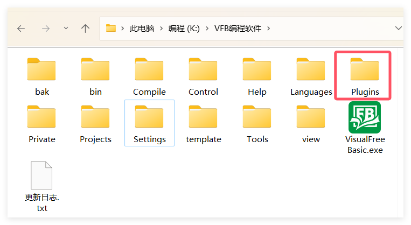
Task: Click the folder icon in address bar
Action: tap(111, 29)
